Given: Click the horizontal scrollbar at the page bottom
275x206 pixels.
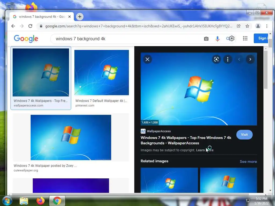Looking at the screenshot, I should click(130, 194).
